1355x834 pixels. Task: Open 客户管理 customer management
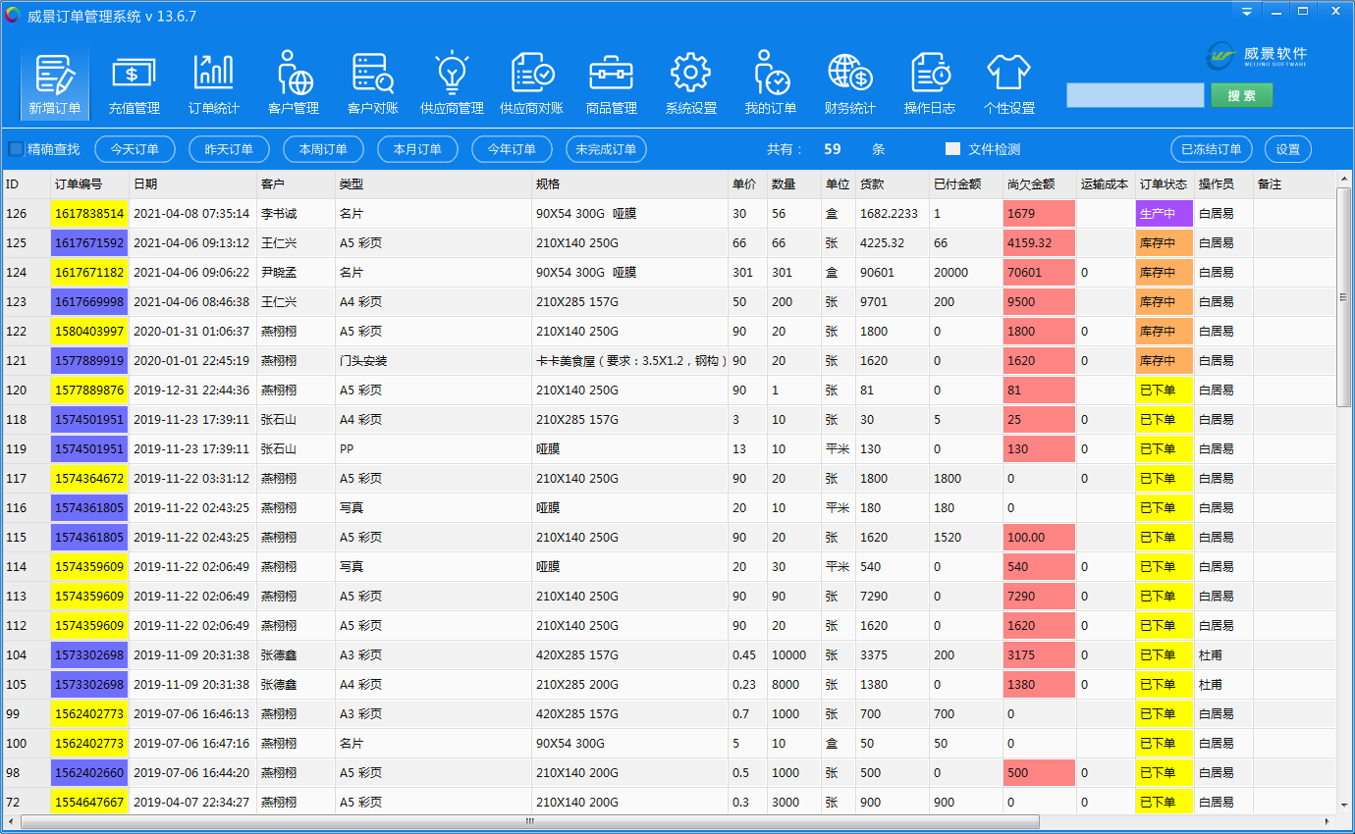tap(293, 83)
